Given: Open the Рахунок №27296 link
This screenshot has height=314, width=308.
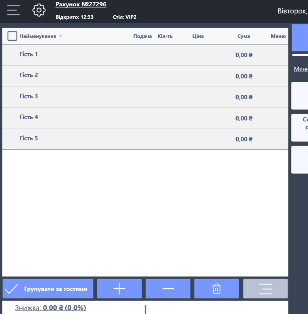Looking at the screenshot, I should coord(81,5).
